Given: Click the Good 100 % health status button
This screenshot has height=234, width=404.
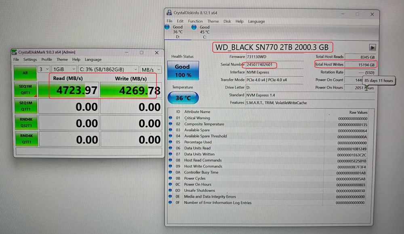Looking at the screenshot, I should [x=183, y=71].
